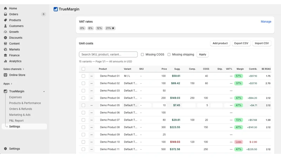Open the TrueMargin Settings subpage

[x=24, y=126]
